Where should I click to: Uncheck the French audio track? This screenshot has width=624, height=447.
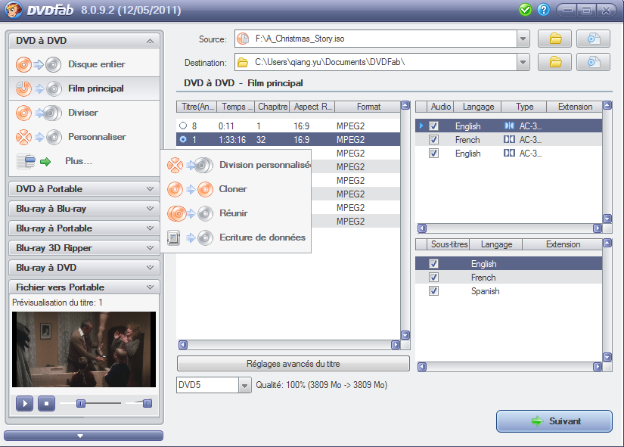point(433,139)
